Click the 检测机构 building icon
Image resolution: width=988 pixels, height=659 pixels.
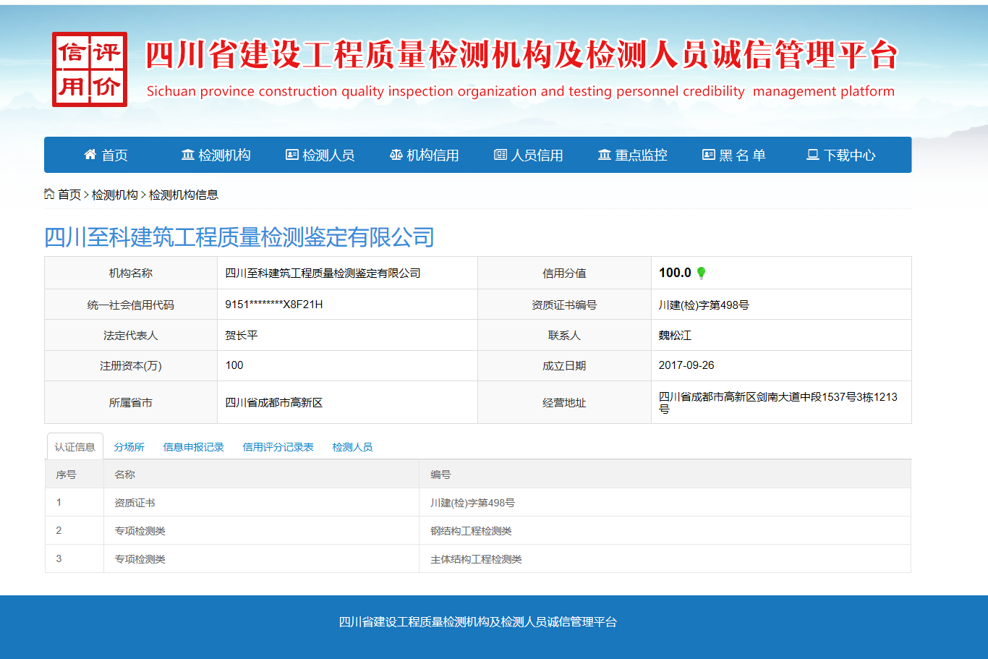point(188,155)
